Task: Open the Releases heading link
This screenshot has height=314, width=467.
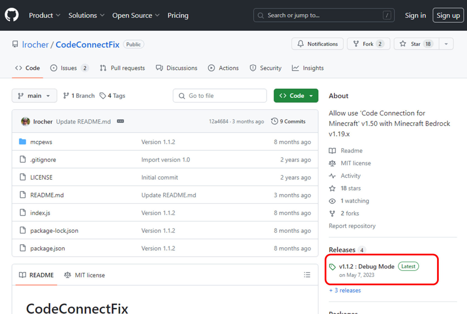Action: pos(342,250)
